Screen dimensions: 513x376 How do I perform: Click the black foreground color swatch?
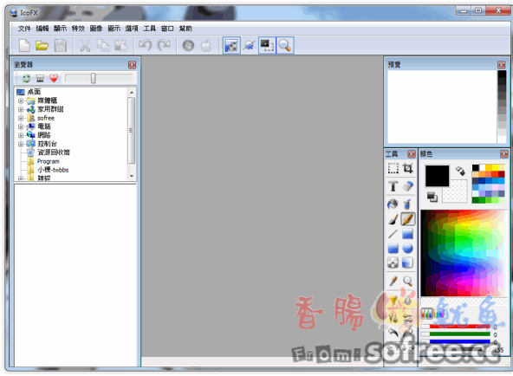point(437,176)
